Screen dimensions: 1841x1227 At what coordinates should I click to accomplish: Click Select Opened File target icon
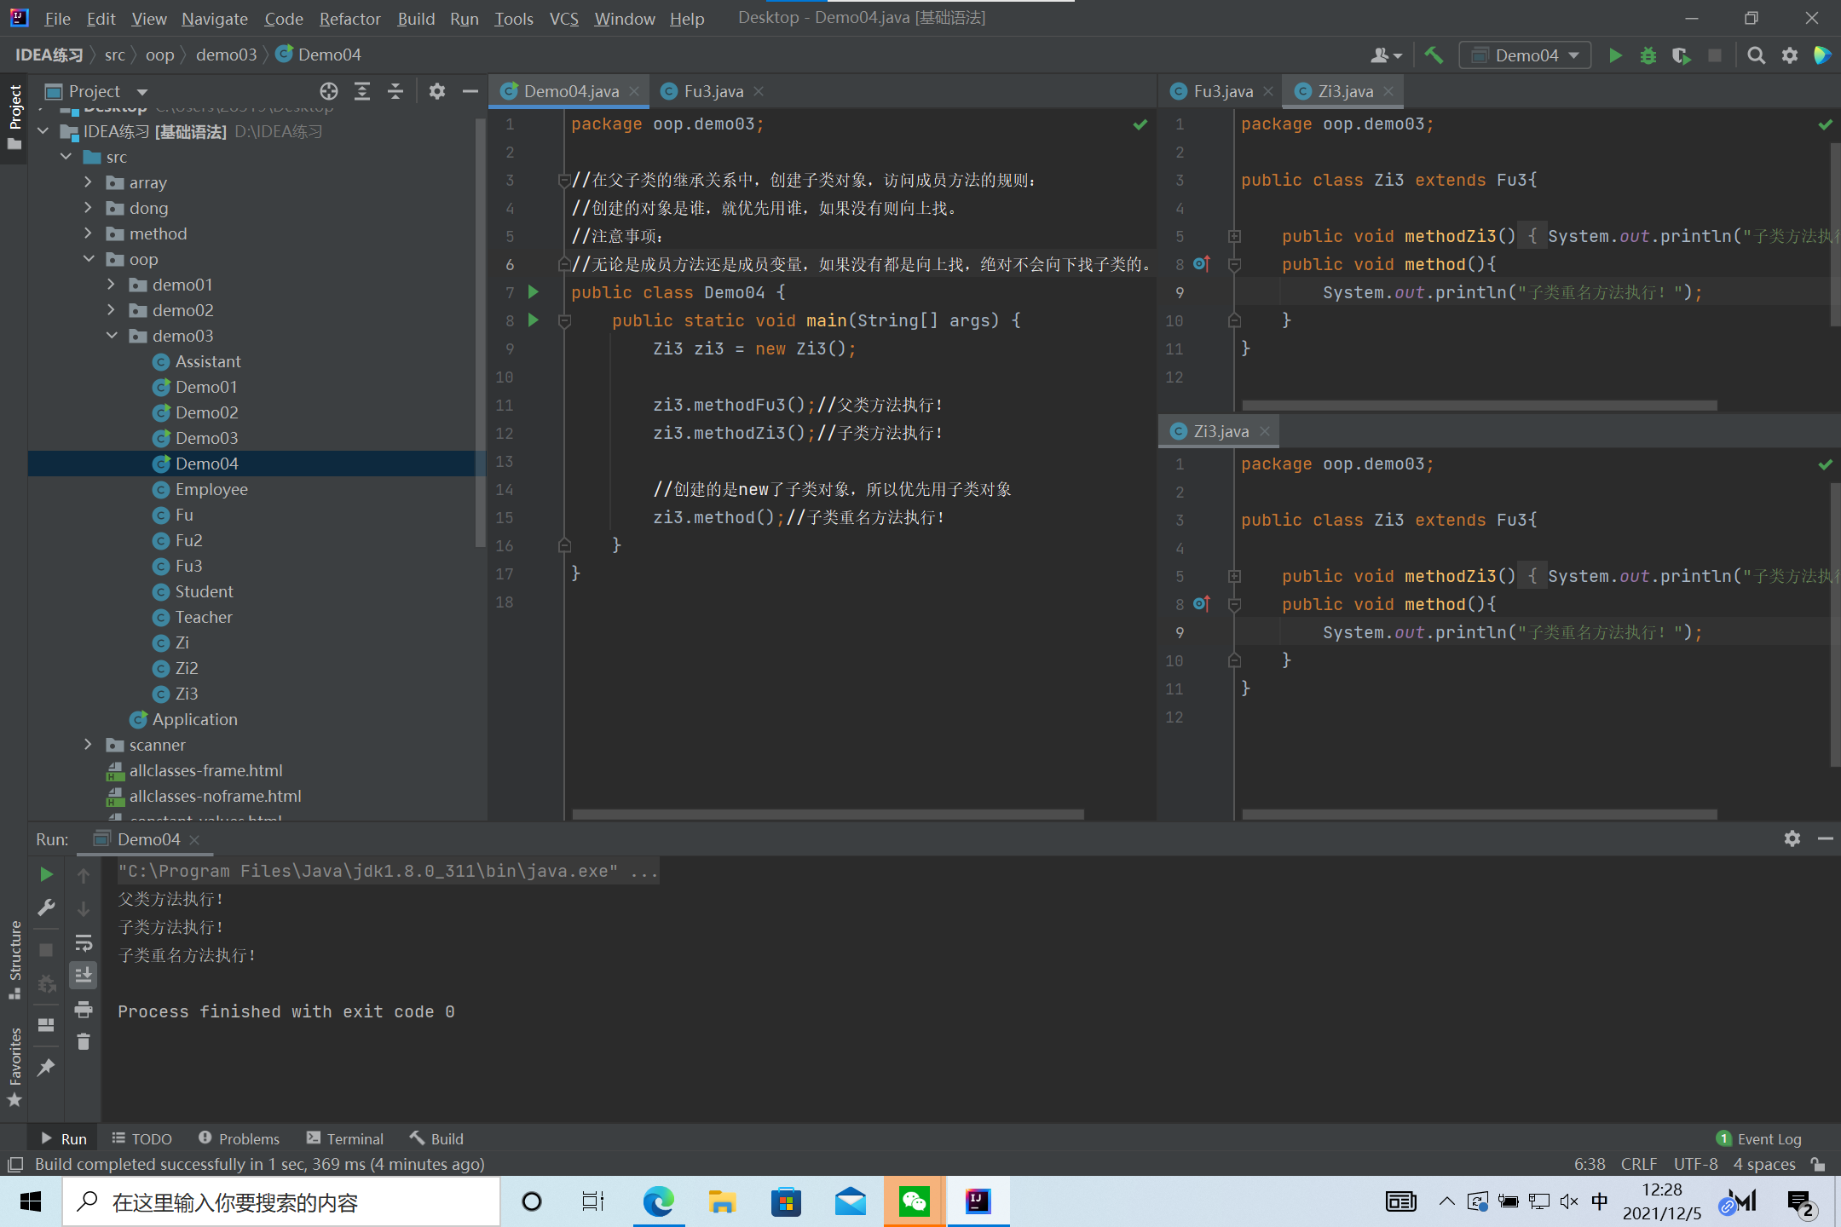pyautogui.click(x=329, y=91)
